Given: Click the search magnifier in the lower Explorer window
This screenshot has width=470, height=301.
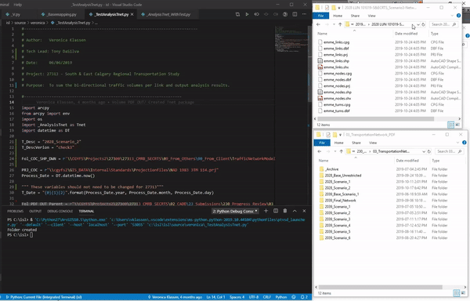Looking at the screenshot, I should coord(460,151).
